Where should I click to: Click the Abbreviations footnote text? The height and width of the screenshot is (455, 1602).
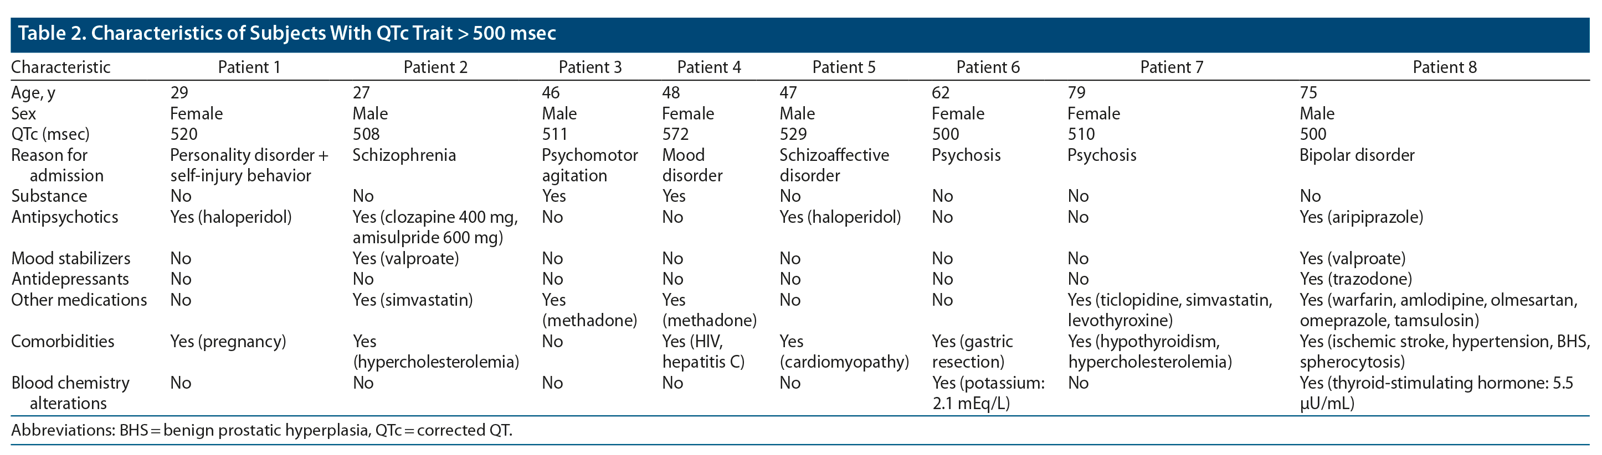tap(261, 430)
